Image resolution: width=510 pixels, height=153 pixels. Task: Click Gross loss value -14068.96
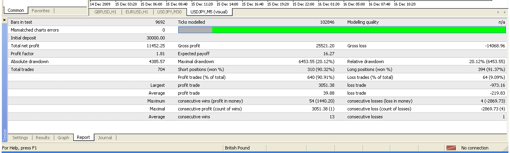[x=495, y=46]
